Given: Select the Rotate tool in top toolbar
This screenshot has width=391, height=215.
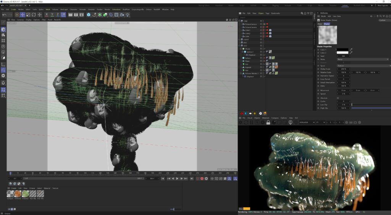Looking at the screenshot, I should pyautogui.click(x=34, y=14).
